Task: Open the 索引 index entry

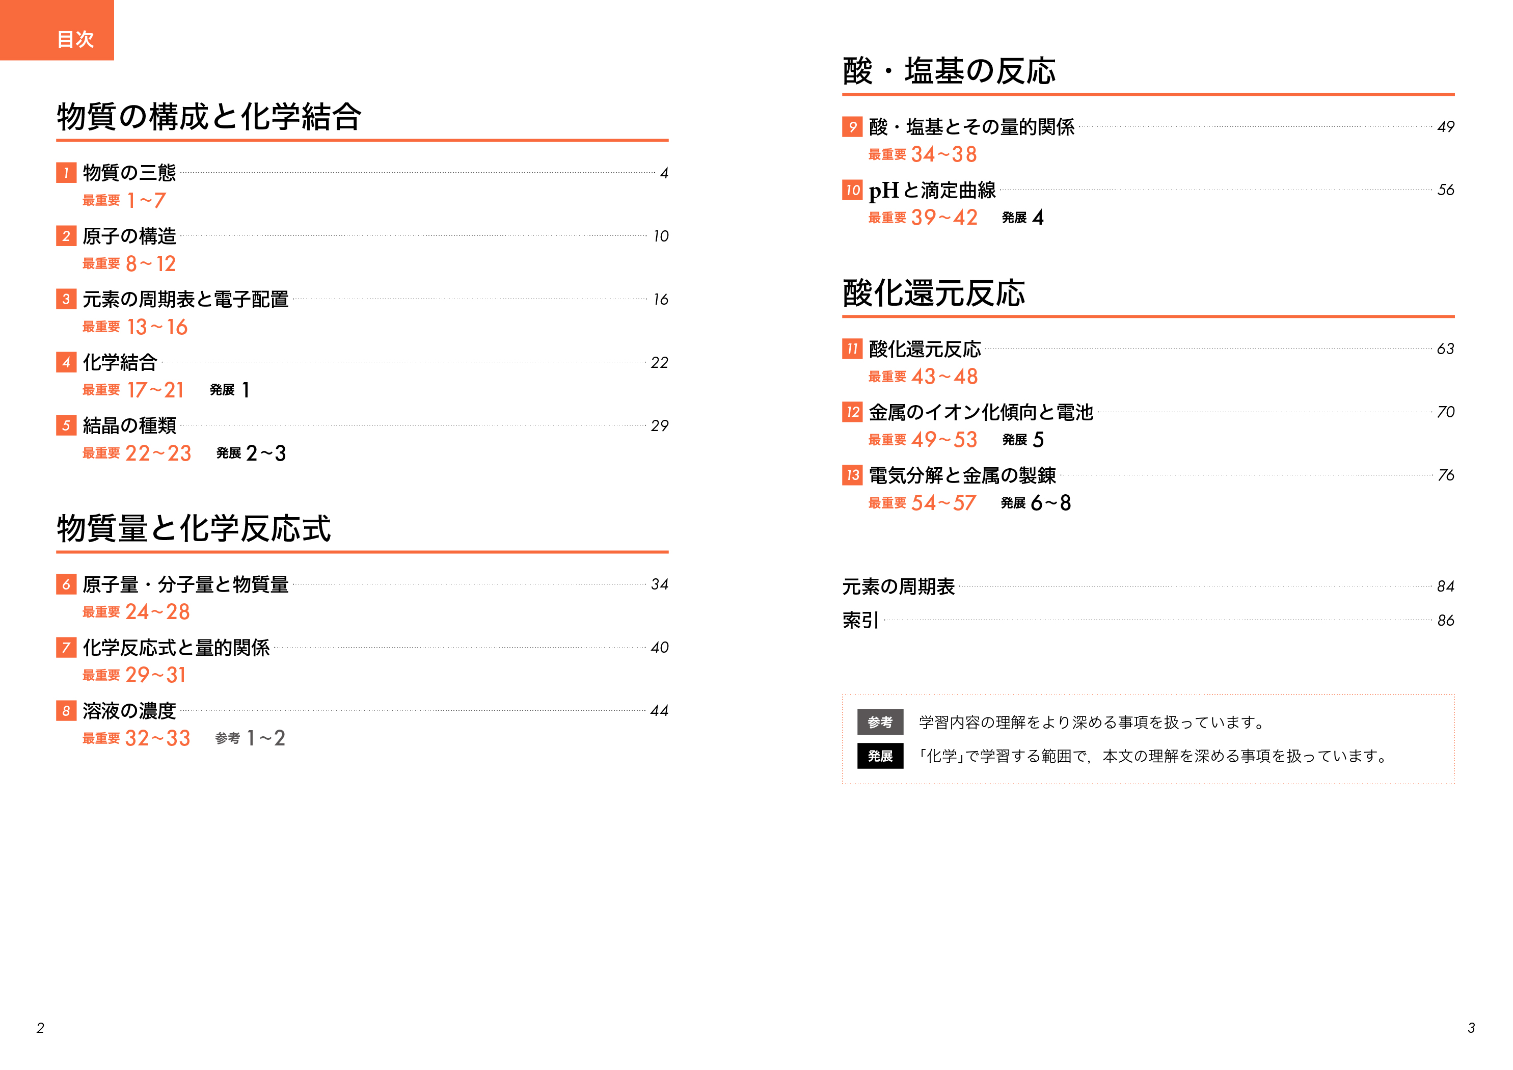Action: point(860,621)
